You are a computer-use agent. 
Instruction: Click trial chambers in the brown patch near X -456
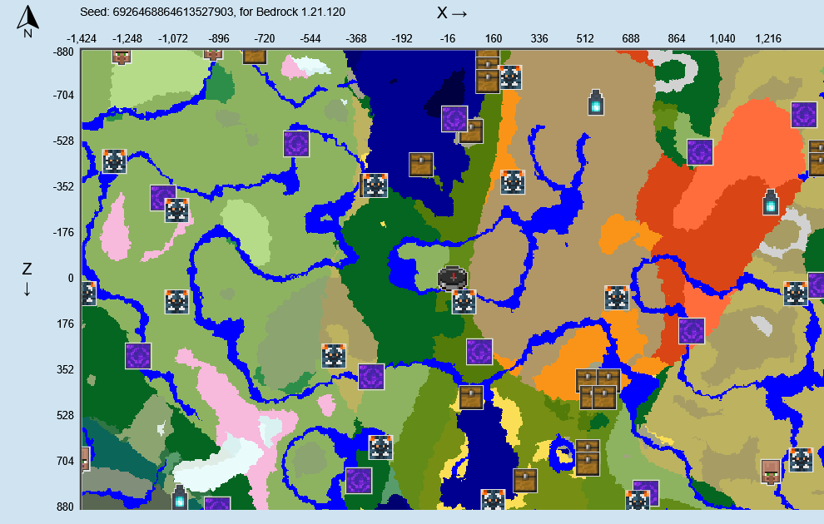pyautogui.click(x=334, y=355)
